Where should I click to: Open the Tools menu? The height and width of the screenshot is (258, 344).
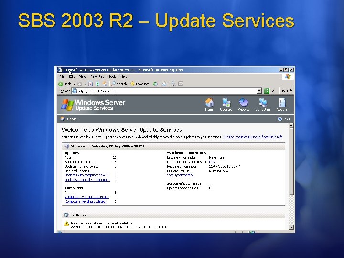tap(112, 76)
